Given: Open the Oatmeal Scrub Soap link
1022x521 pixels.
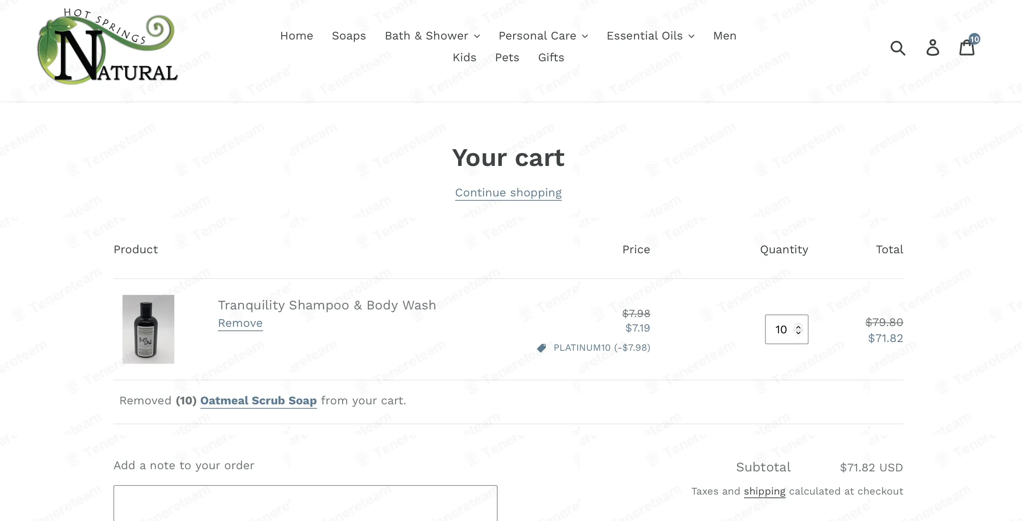Looking at the screenshot, I should pos(258,401).
